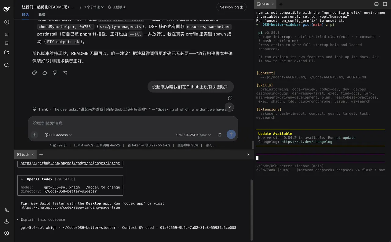
Task: Click the phone icon in the left sidebar
Action: (7, 210)
